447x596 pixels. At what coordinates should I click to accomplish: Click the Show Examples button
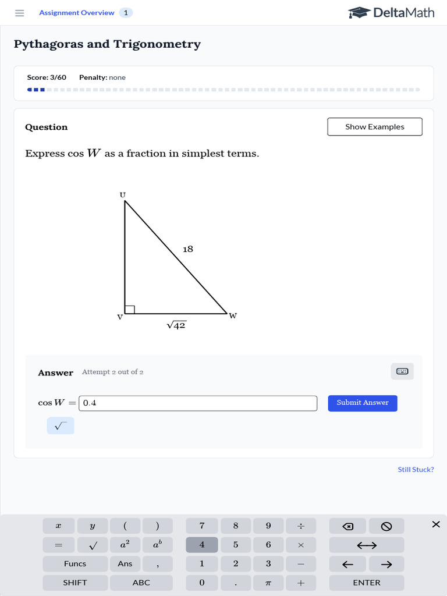pyautogui.click(x=374, y=127)
